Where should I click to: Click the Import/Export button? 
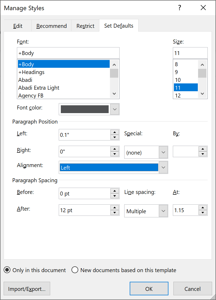point(27,289)
